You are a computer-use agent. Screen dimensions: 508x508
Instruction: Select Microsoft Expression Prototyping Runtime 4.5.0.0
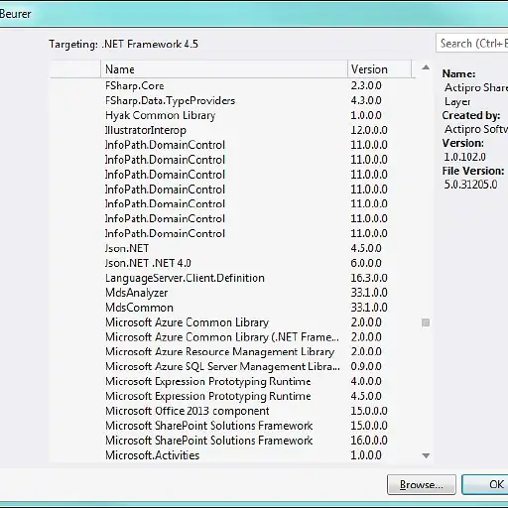pos(233,396)
